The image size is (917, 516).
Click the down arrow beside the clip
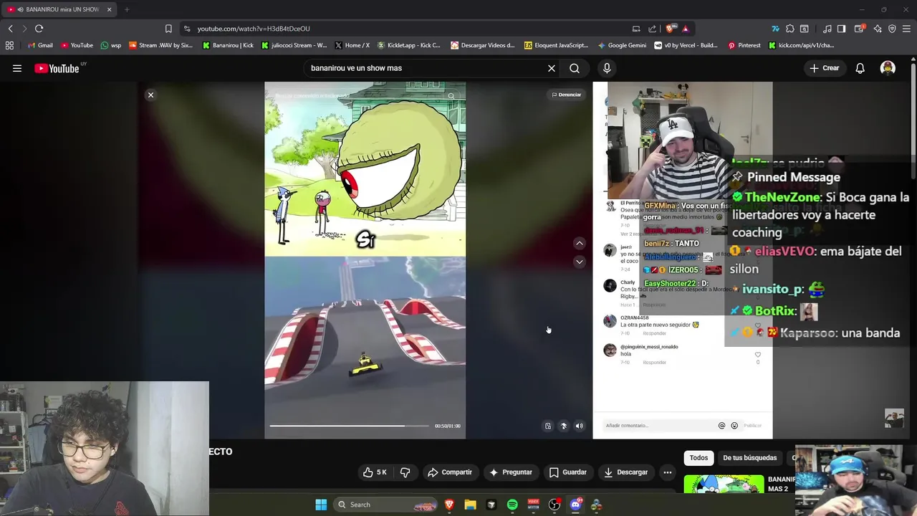(x=580, y=262)
